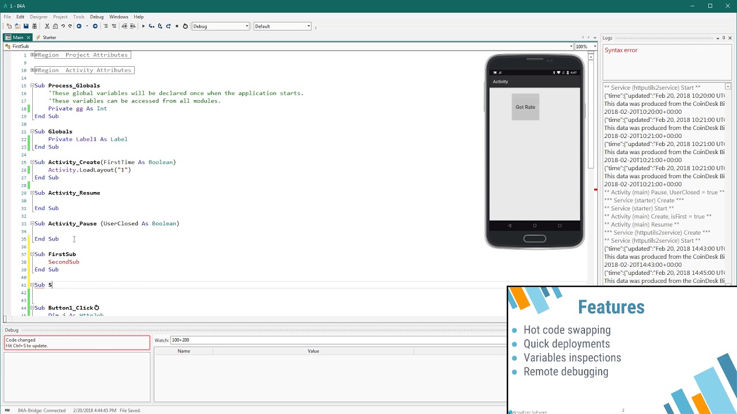Screen dimensions: 737x414
Task: Stop debugging with the square icon
Action: [x=177, y=26]
